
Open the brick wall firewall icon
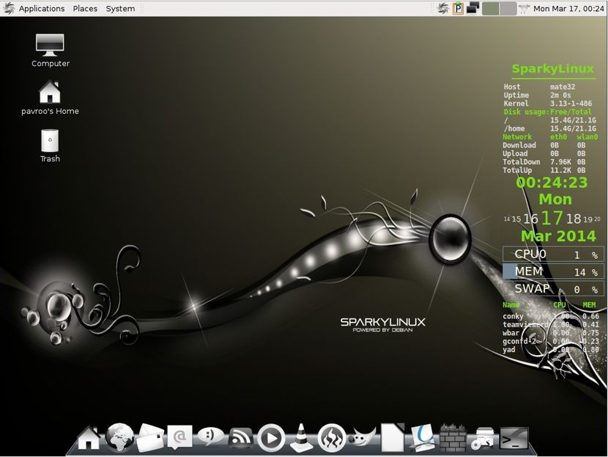pyautogui.click(x=453, y=438)
